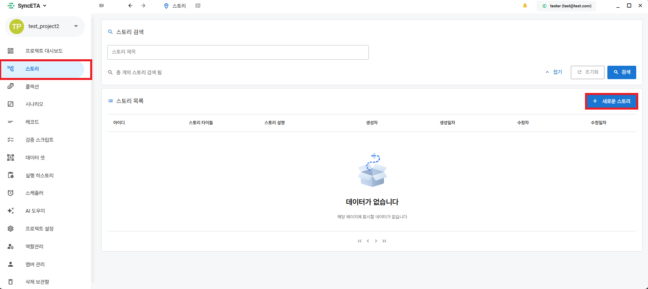This screenshot has height=289, width=648.
Task: Open 스케줄러 from the sidebar
Action: click(35, 193)
